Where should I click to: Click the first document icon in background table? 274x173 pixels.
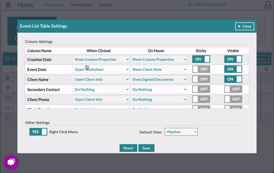point(7,77)
